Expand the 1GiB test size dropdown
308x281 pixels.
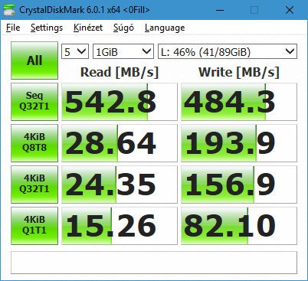pos(123,51)
